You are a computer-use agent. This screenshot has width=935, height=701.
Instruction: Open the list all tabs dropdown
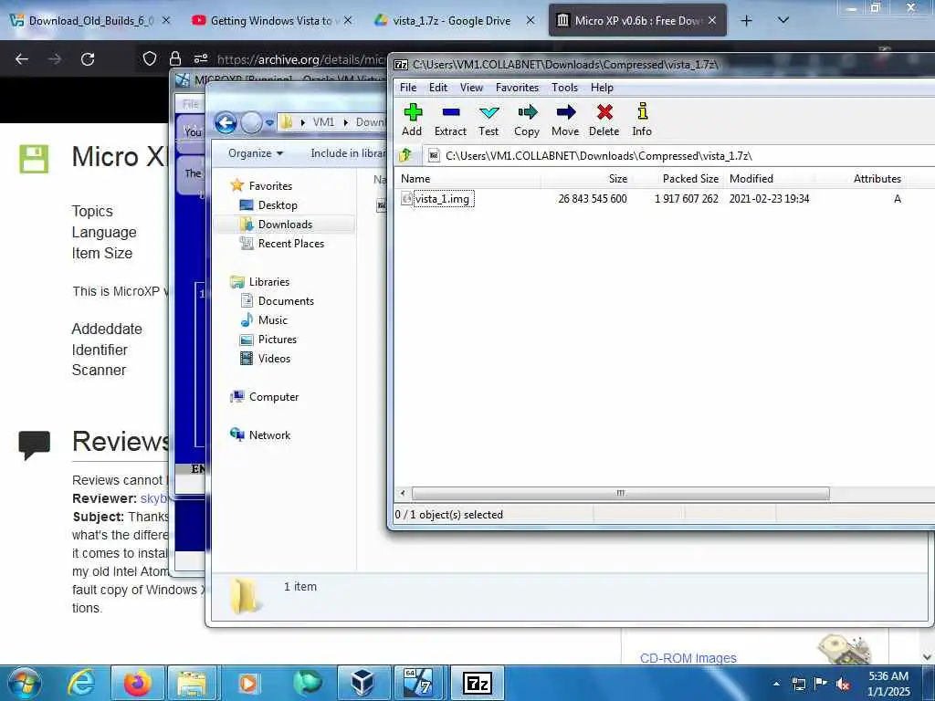tap(783, 20)
